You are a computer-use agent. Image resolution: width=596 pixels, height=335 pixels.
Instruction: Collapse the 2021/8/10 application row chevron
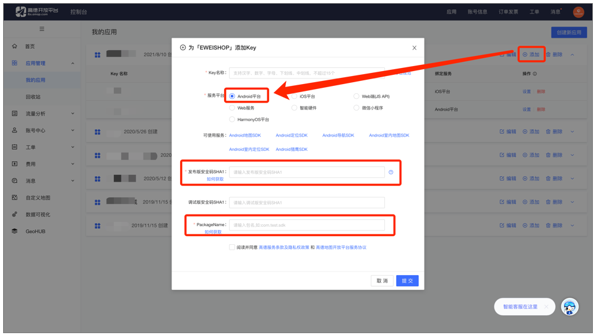click(x=572, y=54)
